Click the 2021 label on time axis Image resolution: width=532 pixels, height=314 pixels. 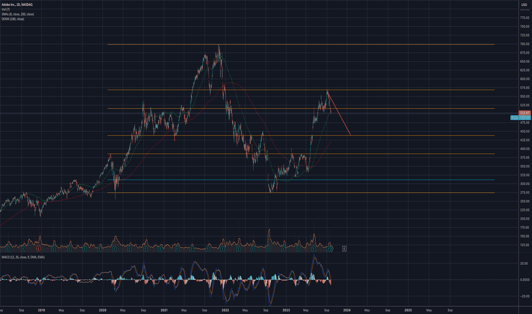point(164,310)
